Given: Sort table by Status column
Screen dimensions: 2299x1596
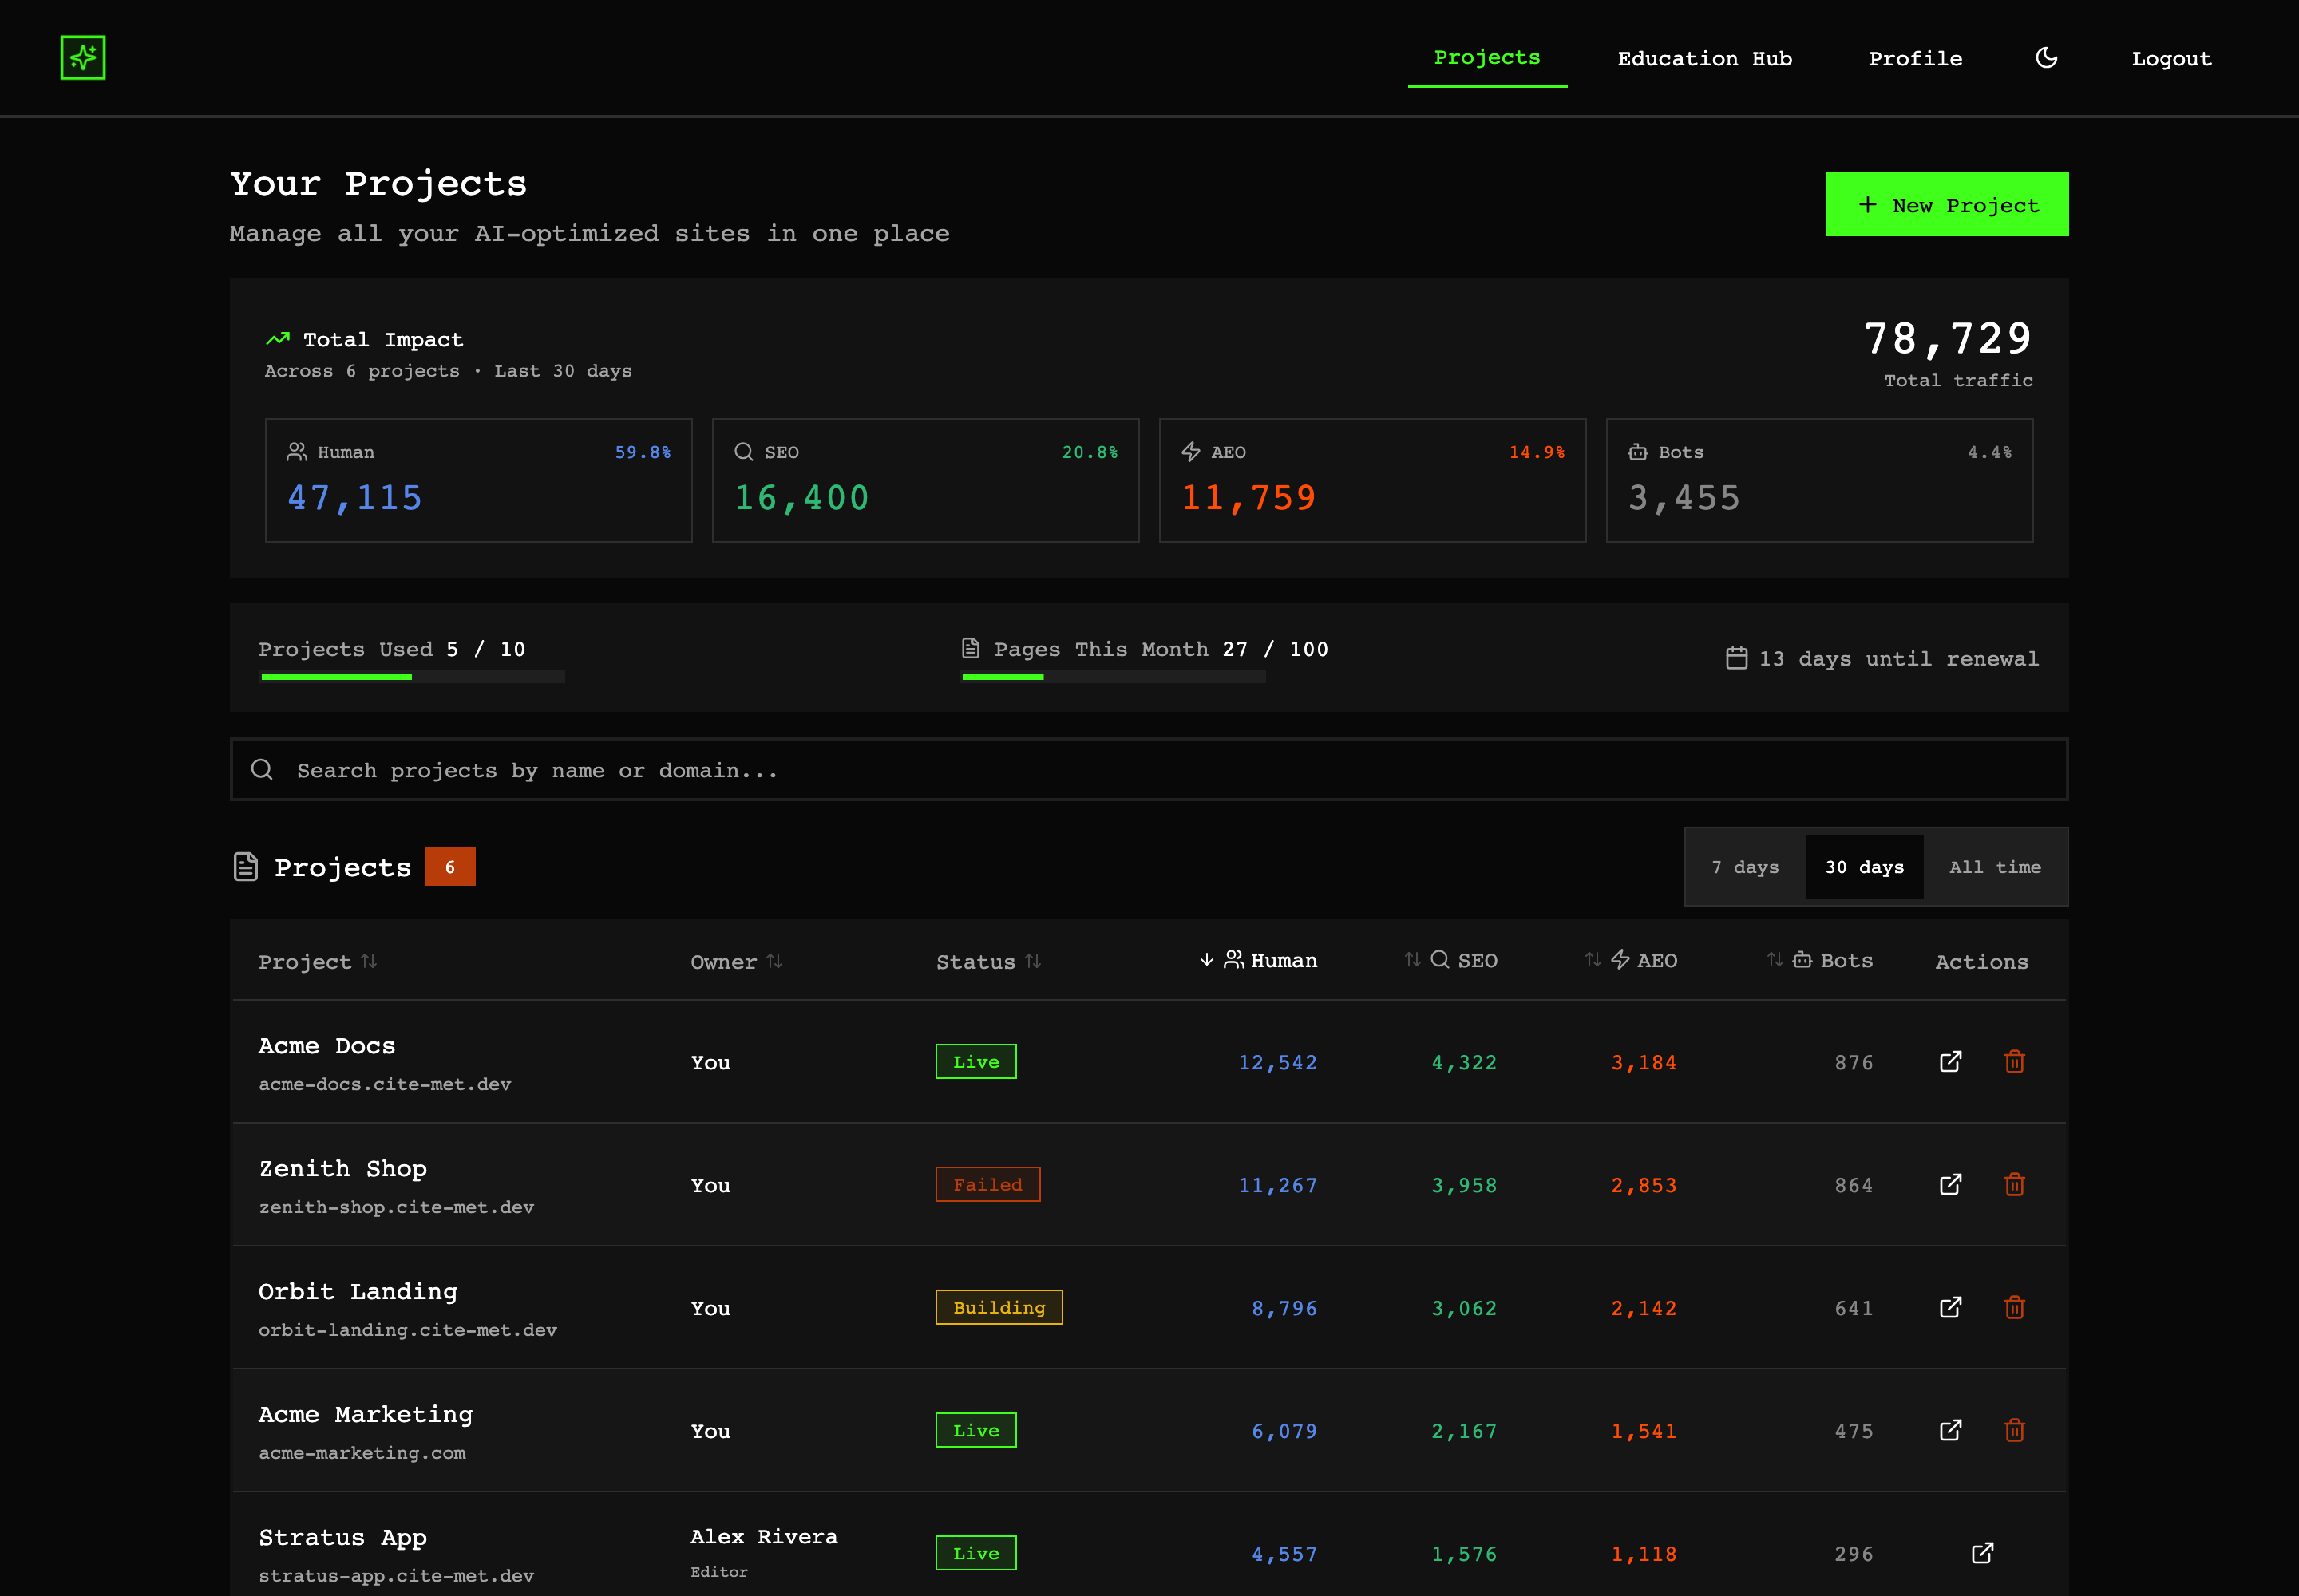Looking at the screenshot, I should click(988, 962).
